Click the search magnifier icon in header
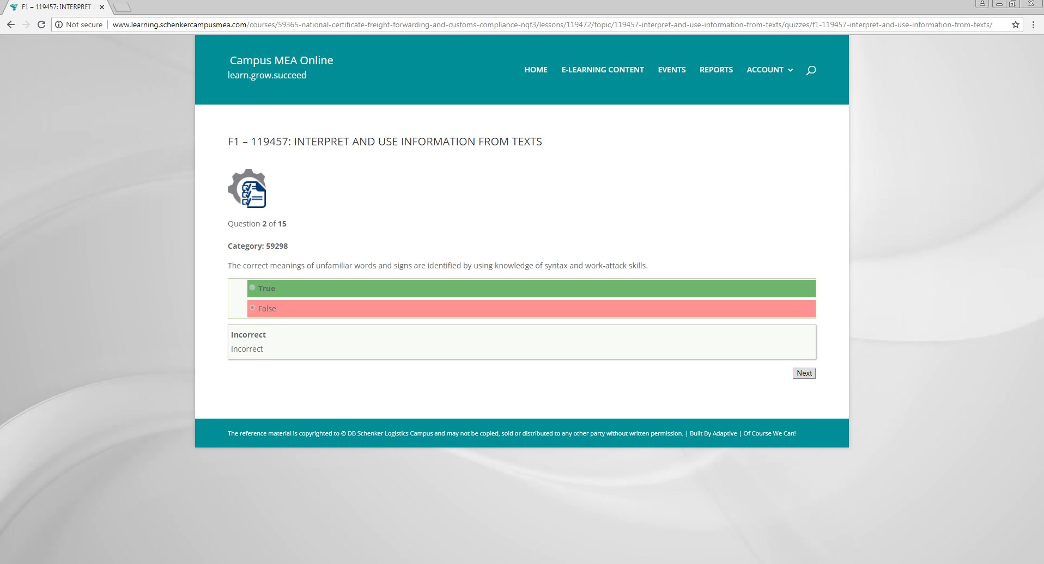 [811, 70]
